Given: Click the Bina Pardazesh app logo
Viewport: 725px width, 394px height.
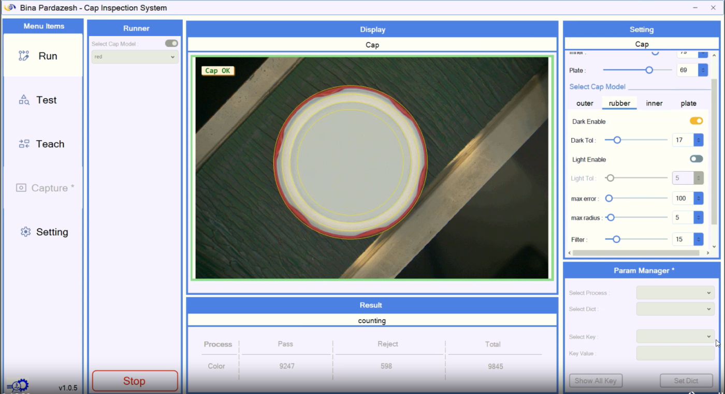Looking at the screenshot, I should click(x=10, y=8).
